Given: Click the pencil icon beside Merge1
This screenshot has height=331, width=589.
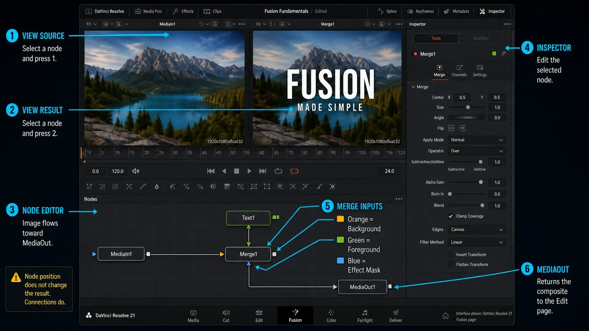Looking at the screenshot, I should coord(504,53).
